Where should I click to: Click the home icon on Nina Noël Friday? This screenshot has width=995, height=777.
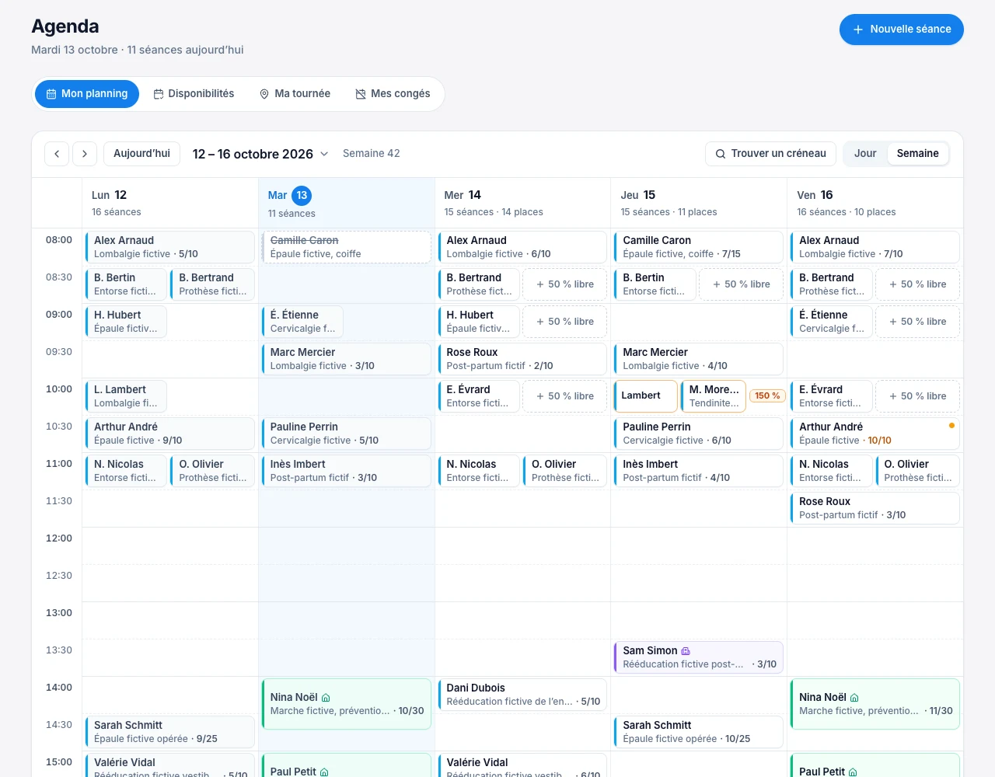coord(854,698)
